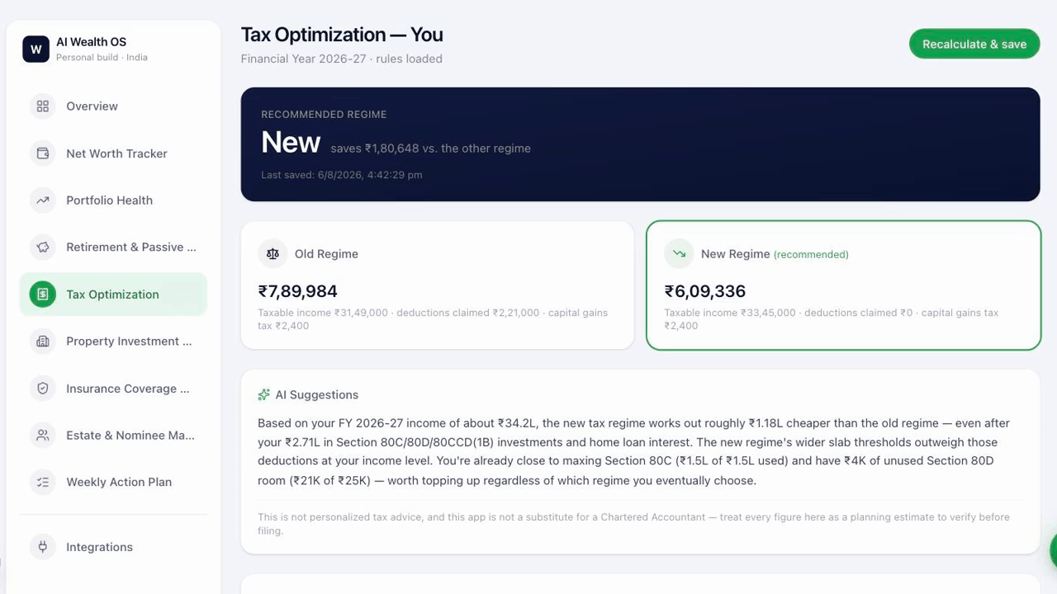The width and height of the screenshot is (1057, 594).
Task: Click the Estate & Nominee people icon
Action: [43, 435]
